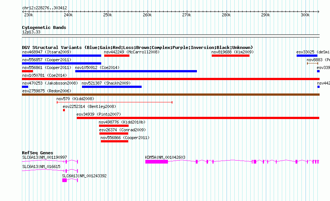Viewport: 330px width, 201px height.
Task: Click the DGV Structural Variants track title
Action: coord(138,47)
